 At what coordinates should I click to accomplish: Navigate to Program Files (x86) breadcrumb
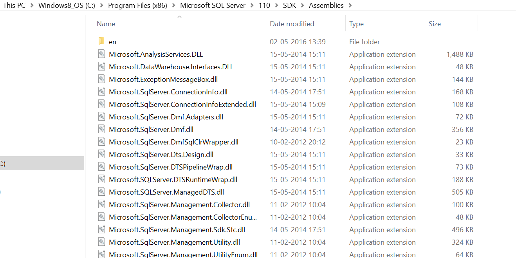click(137, 5)
